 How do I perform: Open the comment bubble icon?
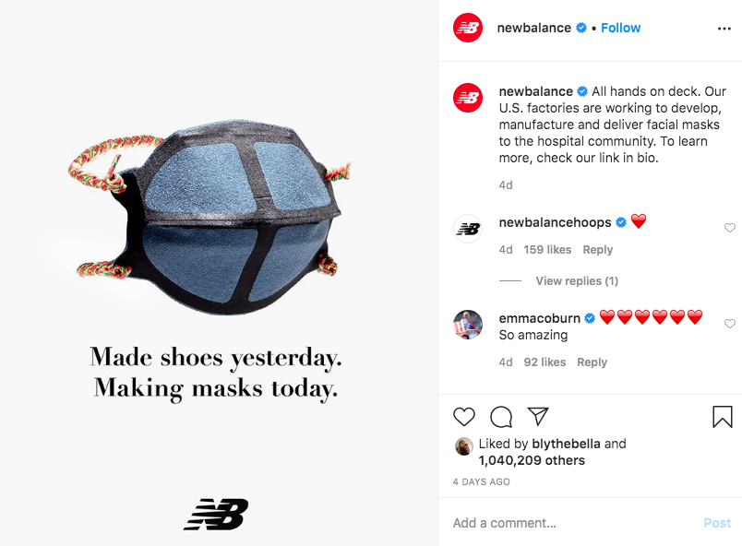(501, 417)
